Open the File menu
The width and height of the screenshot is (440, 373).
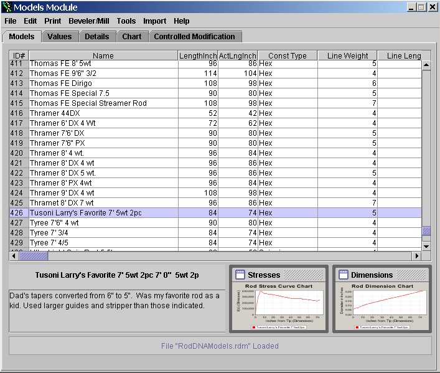pyautogui.click(x=10, y=21)
